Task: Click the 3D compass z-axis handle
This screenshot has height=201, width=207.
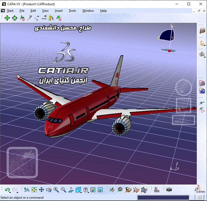Action: 172,27
